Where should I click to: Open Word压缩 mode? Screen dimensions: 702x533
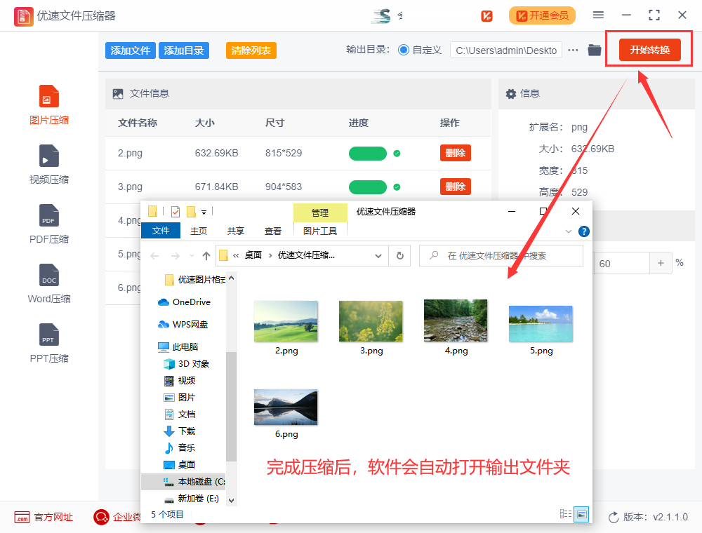(x=49, y=284)
